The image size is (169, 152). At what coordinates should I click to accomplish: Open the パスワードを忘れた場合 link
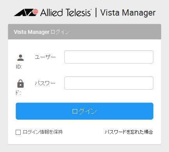129,132
